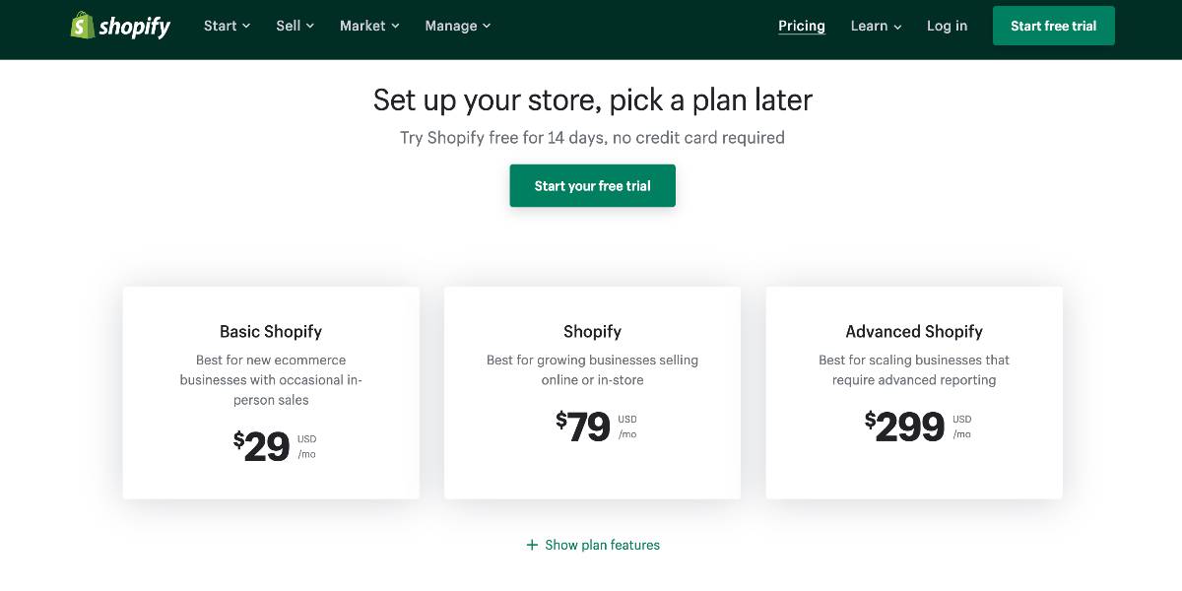1182x591 pixels.
Task: Expand the Manage navigation menu
Action: [x=458, y=26]
